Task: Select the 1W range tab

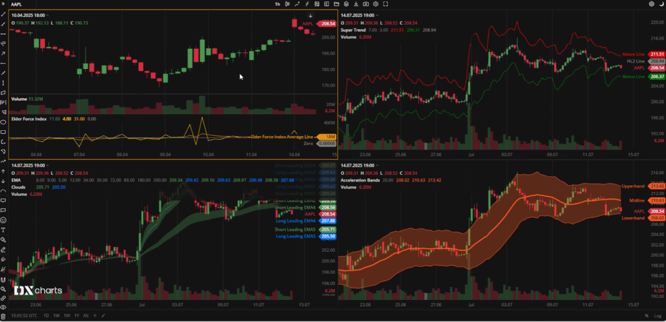Action: [x=56, y=315]
